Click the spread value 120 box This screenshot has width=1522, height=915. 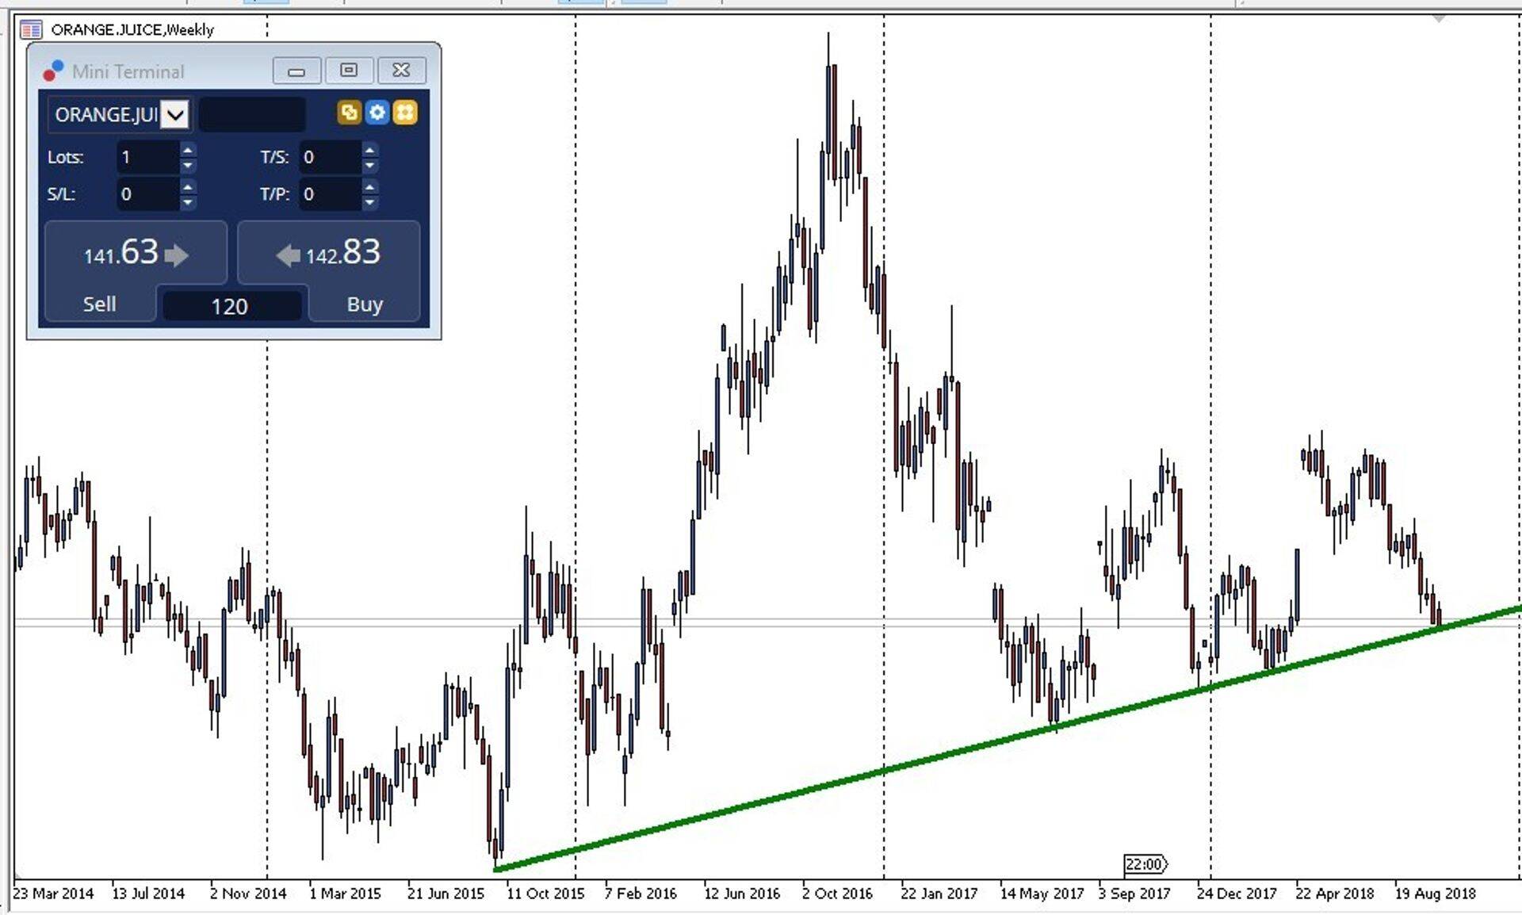(x=231, y=306)
